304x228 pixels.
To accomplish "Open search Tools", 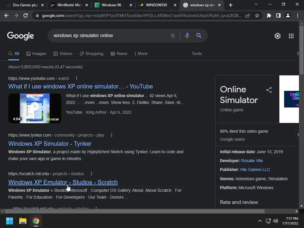I will click(197, 53).
